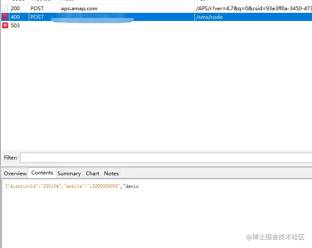Open the Summary tab
Screen dimensions: 312x248
[x=69, y=174]
